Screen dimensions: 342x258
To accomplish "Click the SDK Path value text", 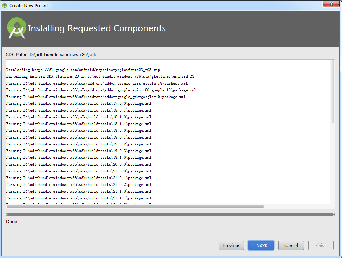I will [x=63, y=55].
